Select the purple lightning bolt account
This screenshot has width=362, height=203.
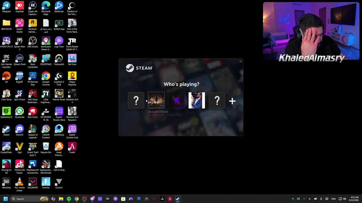pyautogui.click(x=176, y=100)
